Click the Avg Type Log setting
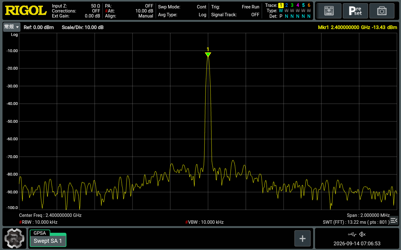Viewport: 401px width, 250px height. (182, 15)
